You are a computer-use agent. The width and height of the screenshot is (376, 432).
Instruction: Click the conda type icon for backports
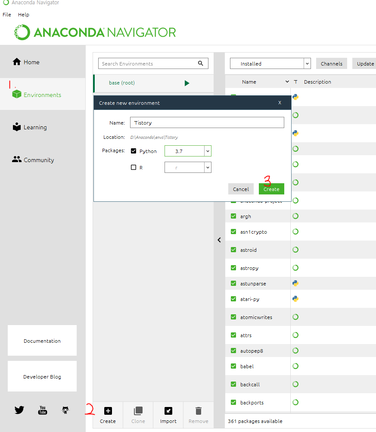tap(295, 402)
